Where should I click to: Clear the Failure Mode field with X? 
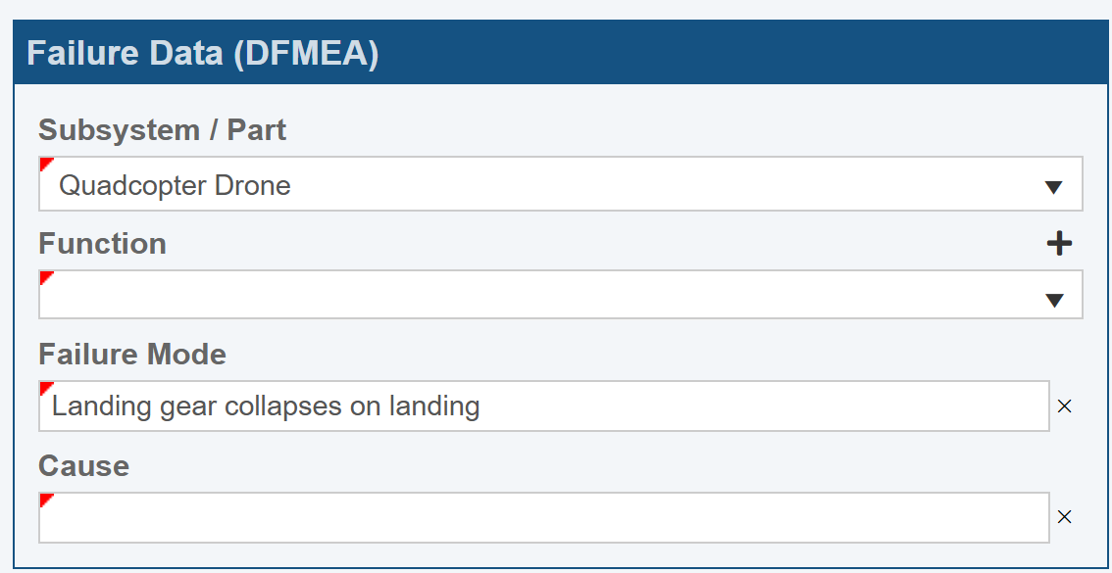pyautogui.click(x=1064, y=406)
